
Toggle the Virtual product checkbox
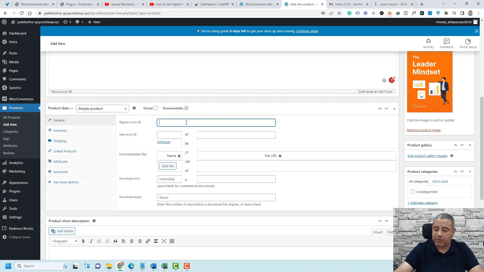(156, 108)
